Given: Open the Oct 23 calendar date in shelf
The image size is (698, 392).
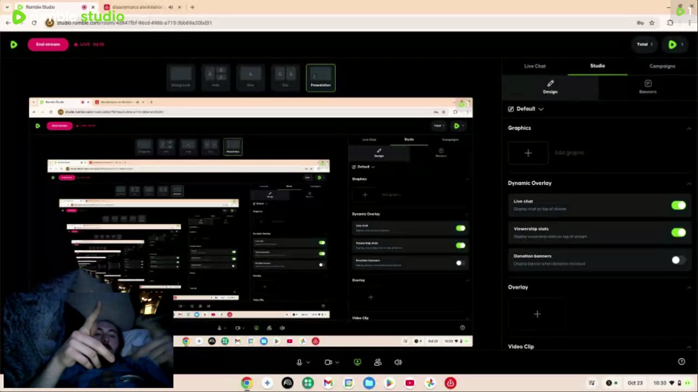Looking at the screenshot, I should (x=635, y=383).
